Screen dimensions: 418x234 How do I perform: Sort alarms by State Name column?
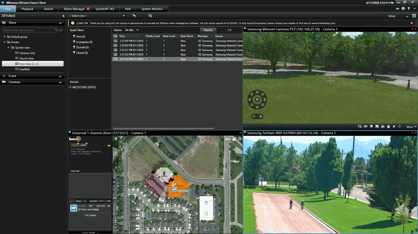(187, 36)
